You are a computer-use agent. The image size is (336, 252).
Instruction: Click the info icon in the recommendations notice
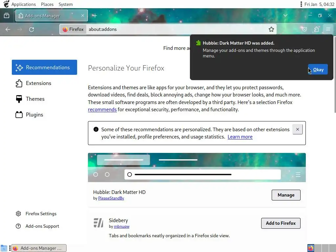[x=96, y=129]
